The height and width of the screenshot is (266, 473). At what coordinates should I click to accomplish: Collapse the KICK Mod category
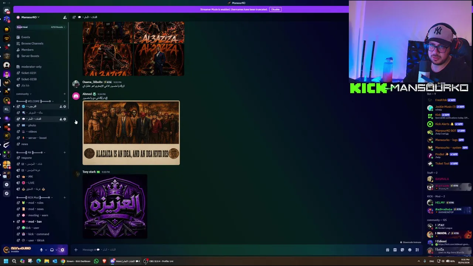[x=35, y=198]
